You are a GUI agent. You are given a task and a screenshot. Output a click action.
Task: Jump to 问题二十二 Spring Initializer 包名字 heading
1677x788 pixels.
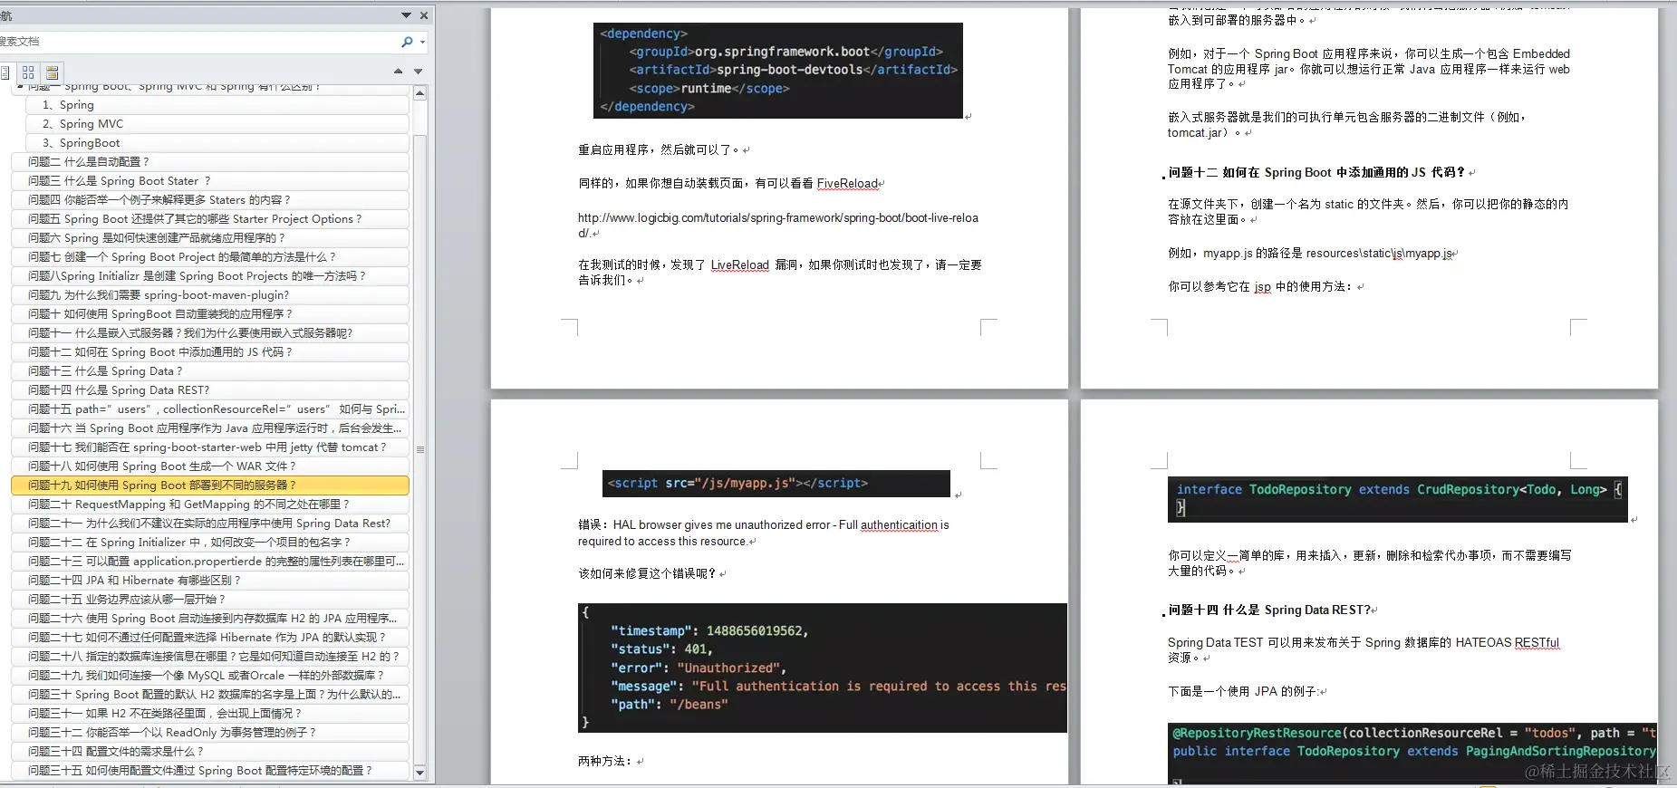[x=210, y=543]
